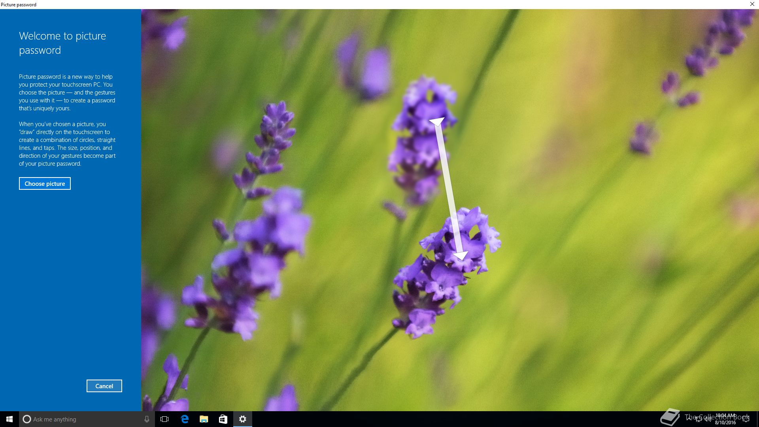
Task: Click the volume speaker tray icon
Action: (x=708, y=419)
